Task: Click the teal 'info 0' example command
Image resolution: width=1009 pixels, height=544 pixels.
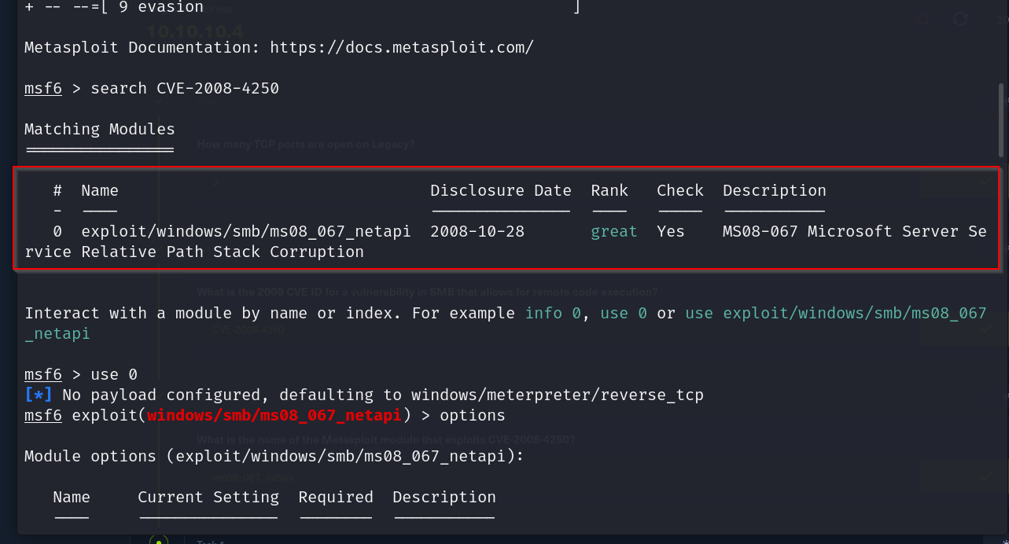Action: [x=553, y=313]
